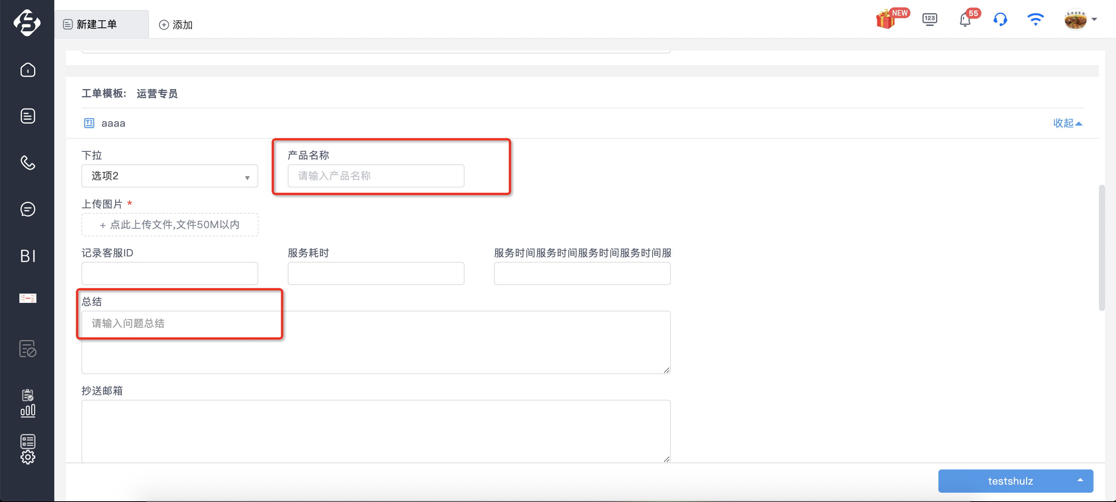This screenshot has height=502, width=1116.
Task: Click the dial pad 123 monitor icon
Action: [x=930, y=19]
